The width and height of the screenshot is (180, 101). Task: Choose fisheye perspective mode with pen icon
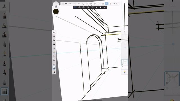tap(88, 7)
